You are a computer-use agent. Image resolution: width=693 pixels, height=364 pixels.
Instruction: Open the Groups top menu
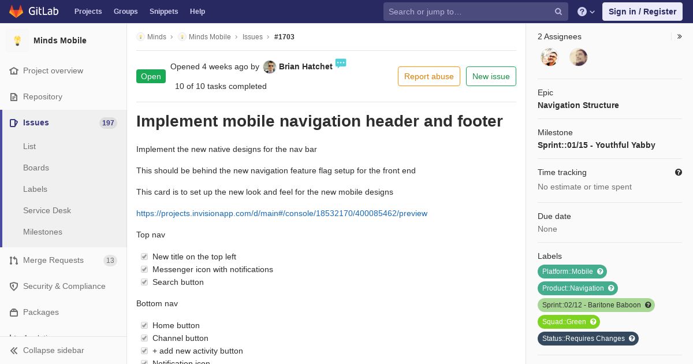click(125, 12)
